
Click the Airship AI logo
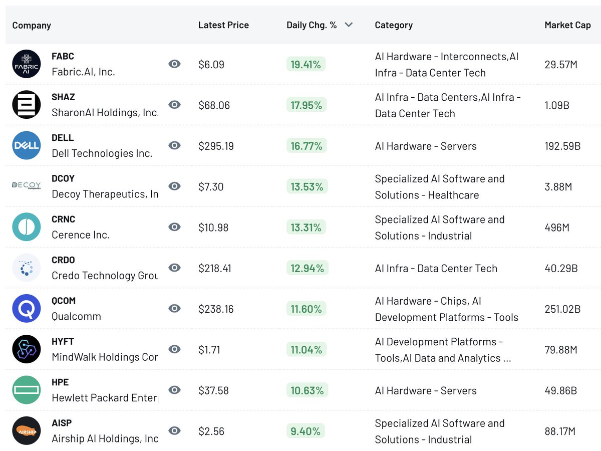pos(27,430)
